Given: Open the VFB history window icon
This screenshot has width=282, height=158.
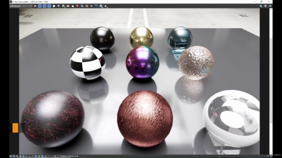Looking at the screenshot, I should [x=96, y=6].
